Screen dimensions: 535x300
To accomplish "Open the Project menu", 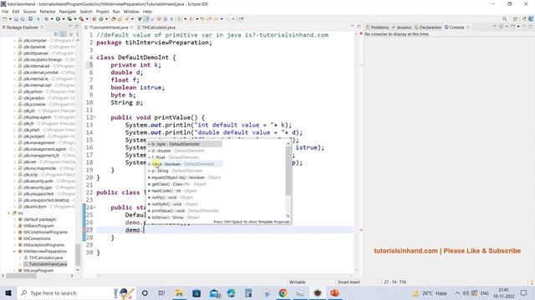I will point(102,12).
